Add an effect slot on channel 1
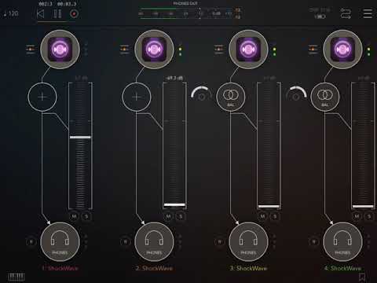 tap(42, 97)
